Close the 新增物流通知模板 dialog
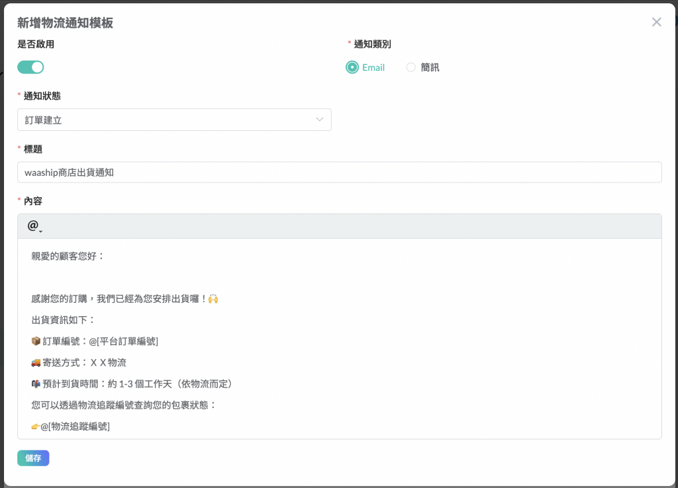This screenshot has height=488, width=678. [656, 22]
